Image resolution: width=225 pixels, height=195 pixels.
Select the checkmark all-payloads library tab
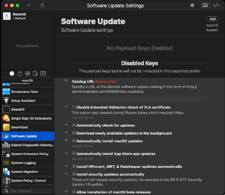click(x=12, y=73)
